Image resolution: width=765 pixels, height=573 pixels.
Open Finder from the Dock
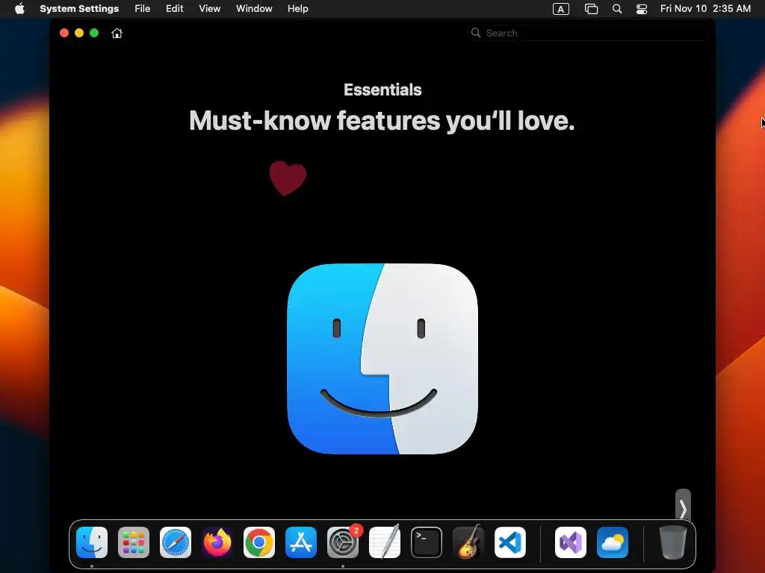coord(92,542)
